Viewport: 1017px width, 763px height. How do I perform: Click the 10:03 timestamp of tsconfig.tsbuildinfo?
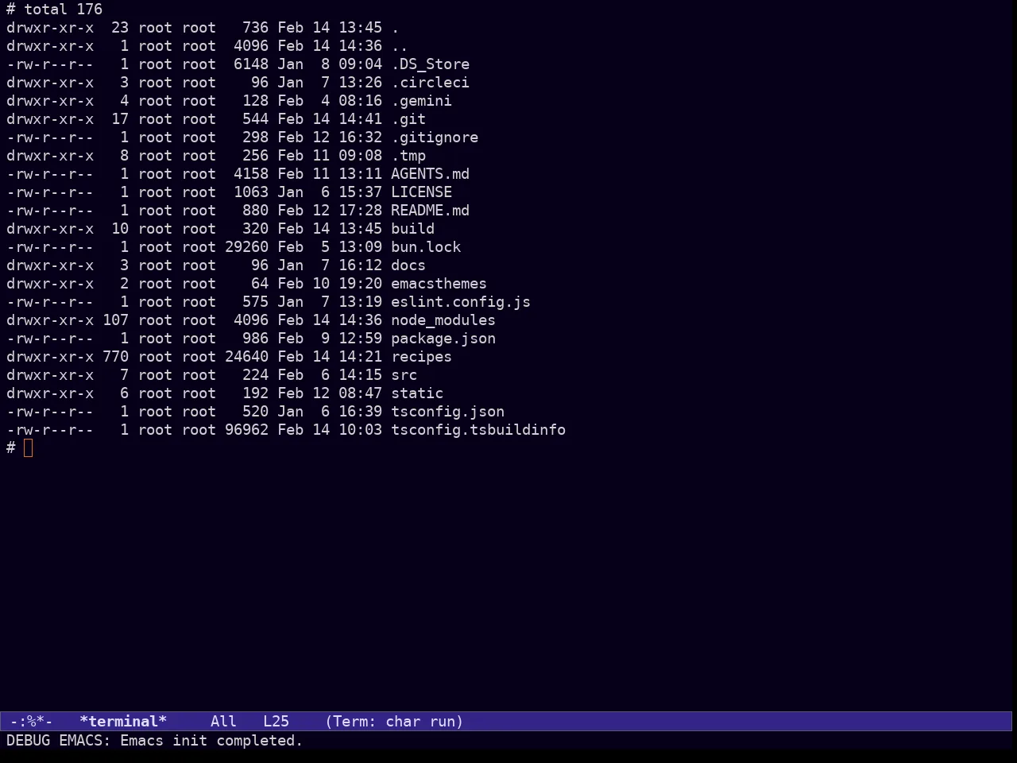(360, 430)
